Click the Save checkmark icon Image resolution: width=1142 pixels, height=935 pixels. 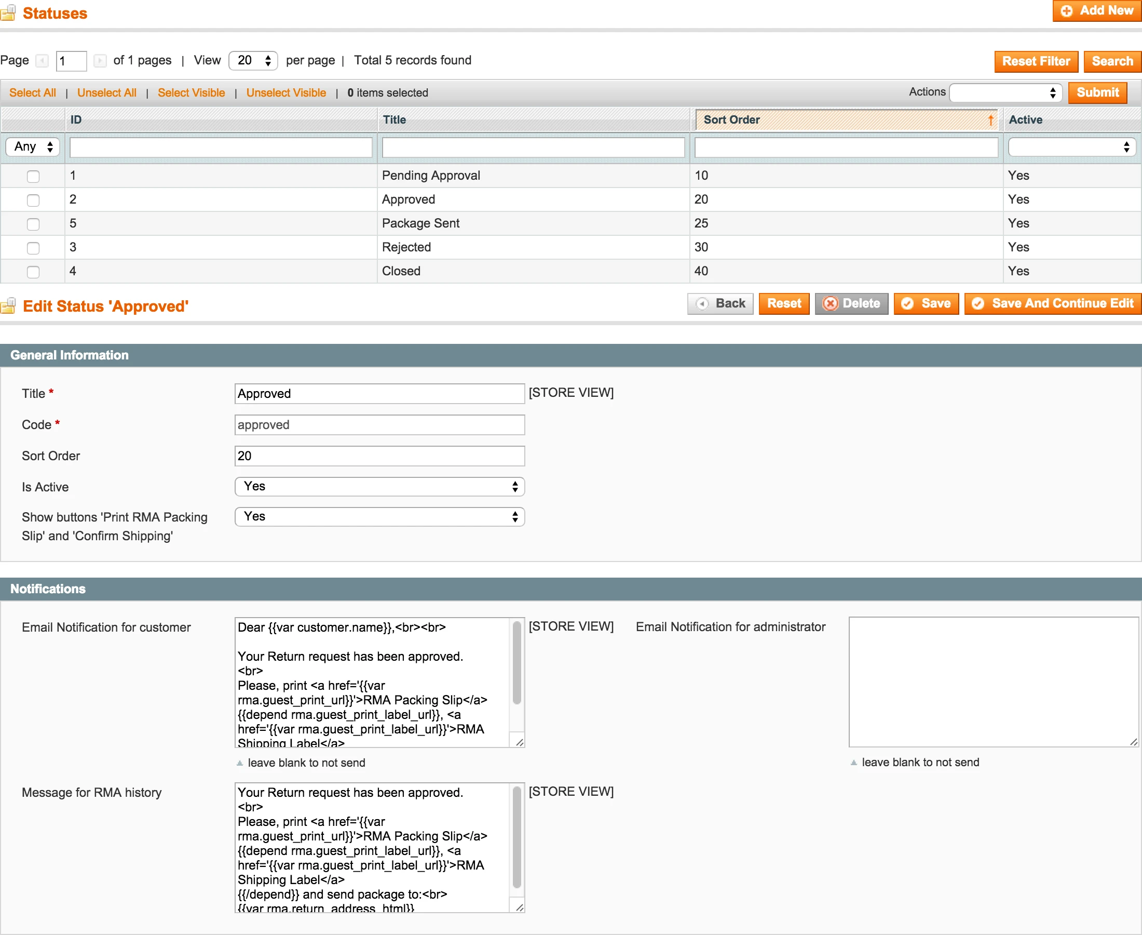click(909, 303)
